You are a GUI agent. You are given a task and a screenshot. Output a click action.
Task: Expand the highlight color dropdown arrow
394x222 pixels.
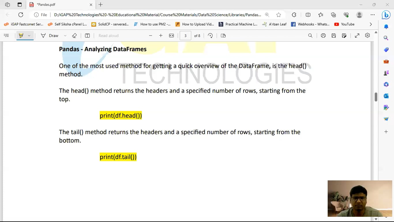(29, 36)
